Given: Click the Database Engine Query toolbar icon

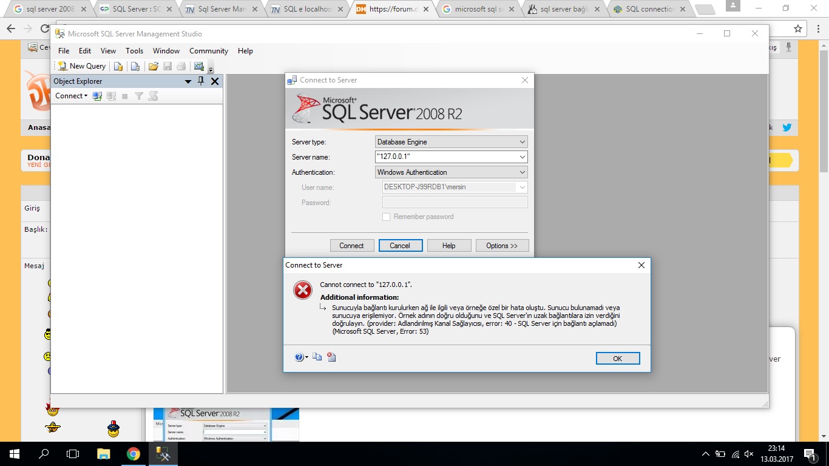Looking at the screenshot, I should [119, 66].
